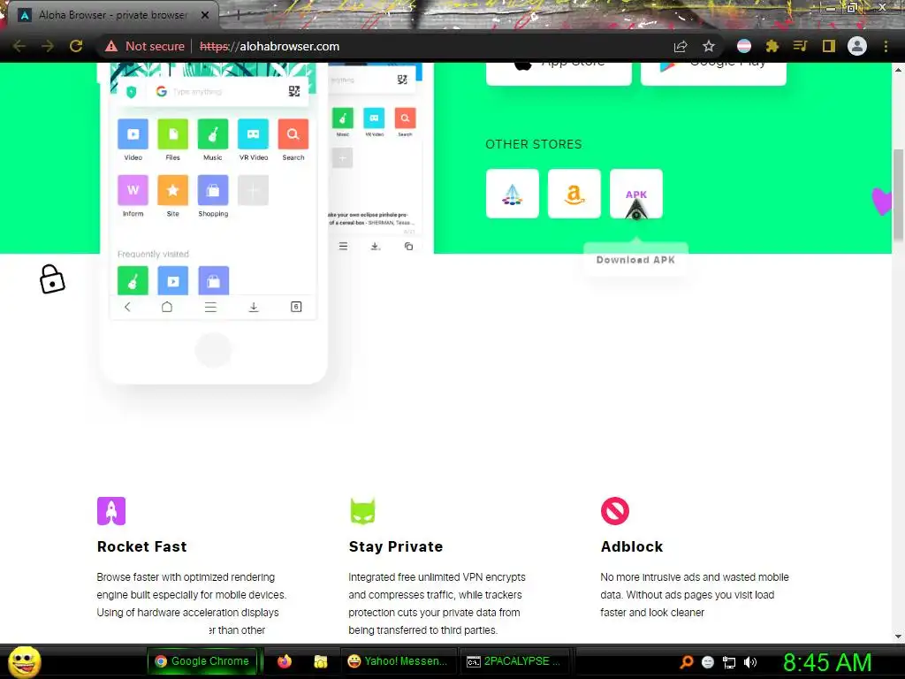Open the Chrome profile avatar menu
The width and height of the screenshot is (905, 679).
point(857,46)
